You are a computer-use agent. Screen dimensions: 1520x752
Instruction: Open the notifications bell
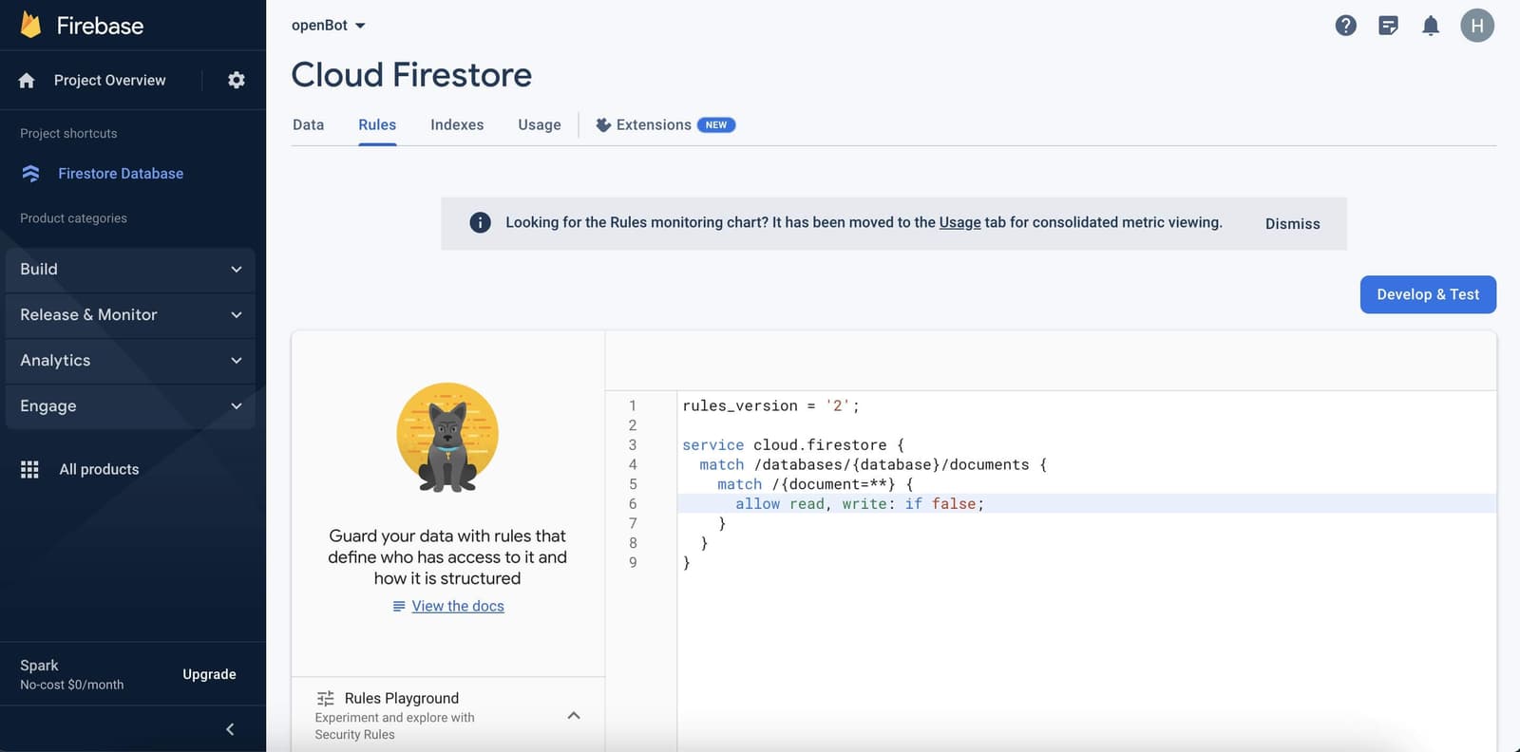(x=1431, y=26)
